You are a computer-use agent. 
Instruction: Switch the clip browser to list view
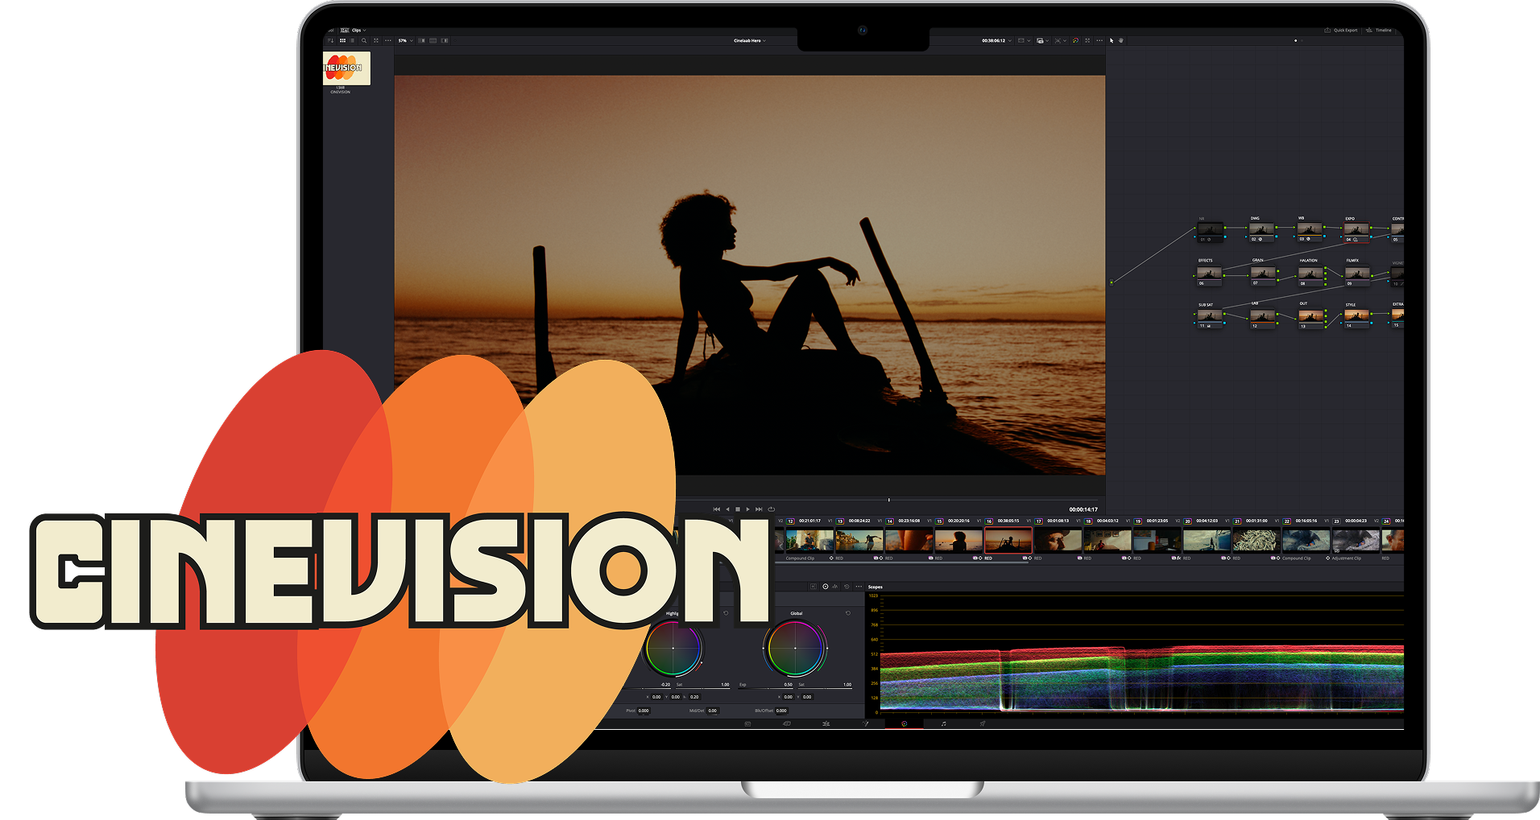[x=352, y=40]
